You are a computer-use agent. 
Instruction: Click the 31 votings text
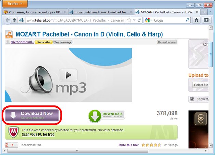click(x=171, y=145)
